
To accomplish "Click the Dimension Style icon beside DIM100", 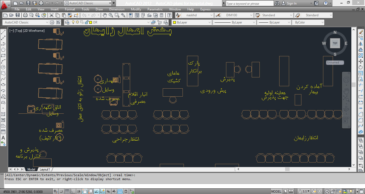I will [x=218, y=15].
